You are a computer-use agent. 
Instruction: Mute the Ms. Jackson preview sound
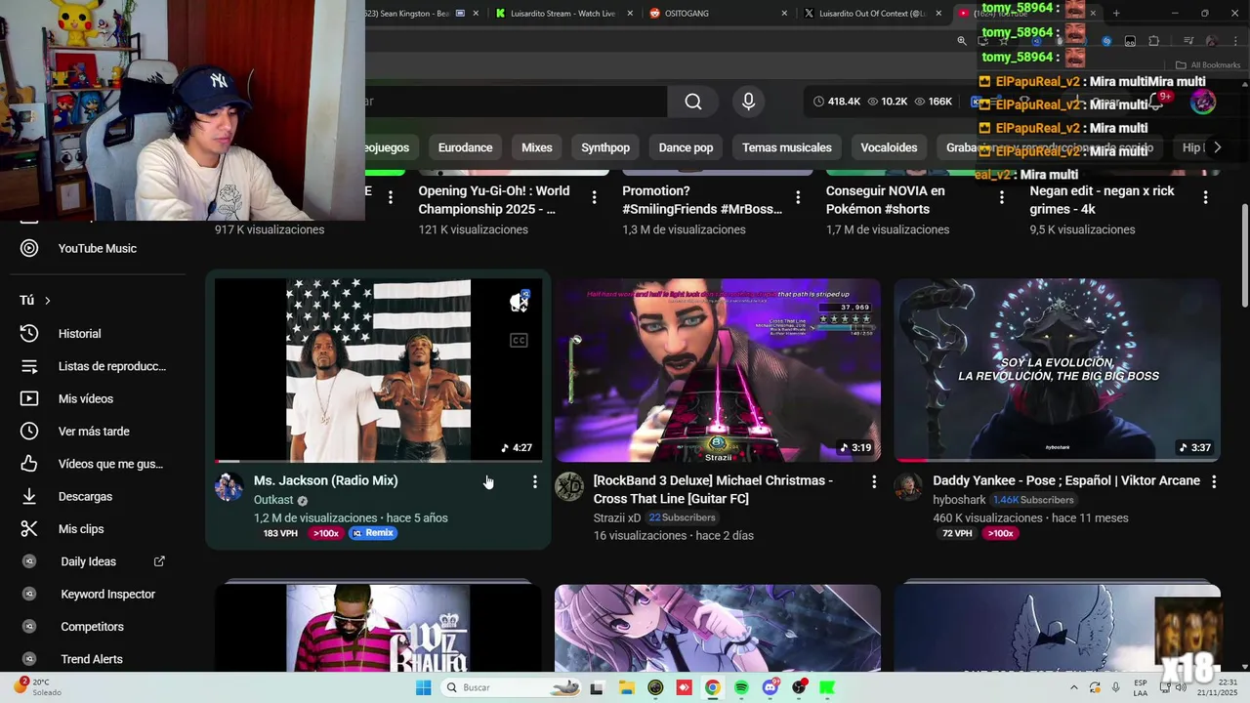519,302
